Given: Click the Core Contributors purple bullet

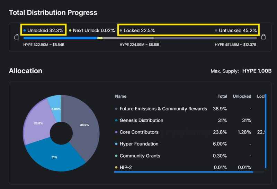Looking at the screenshot, I should [x=116, y=132].
